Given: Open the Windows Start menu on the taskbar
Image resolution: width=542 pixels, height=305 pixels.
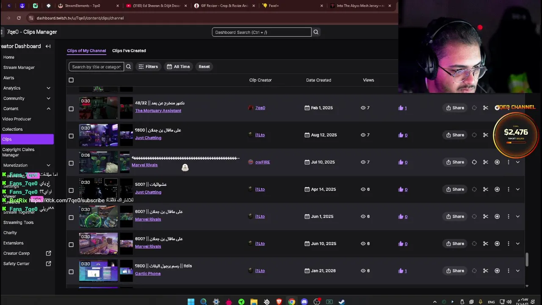Looking at the screenshot, I should pyautogui.click(x=191, y=302).
